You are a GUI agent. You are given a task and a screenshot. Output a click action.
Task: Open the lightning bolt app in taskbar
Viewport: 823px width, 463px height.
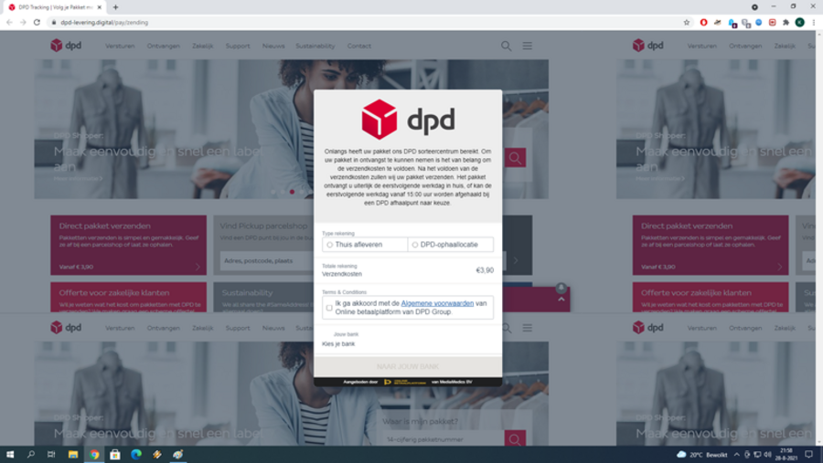coord(157,455)
